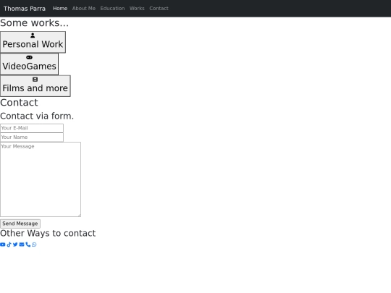Click the Send Message button
Image resolution: width=391 pixels, height=293 pixels.
(x=20, y=224)
